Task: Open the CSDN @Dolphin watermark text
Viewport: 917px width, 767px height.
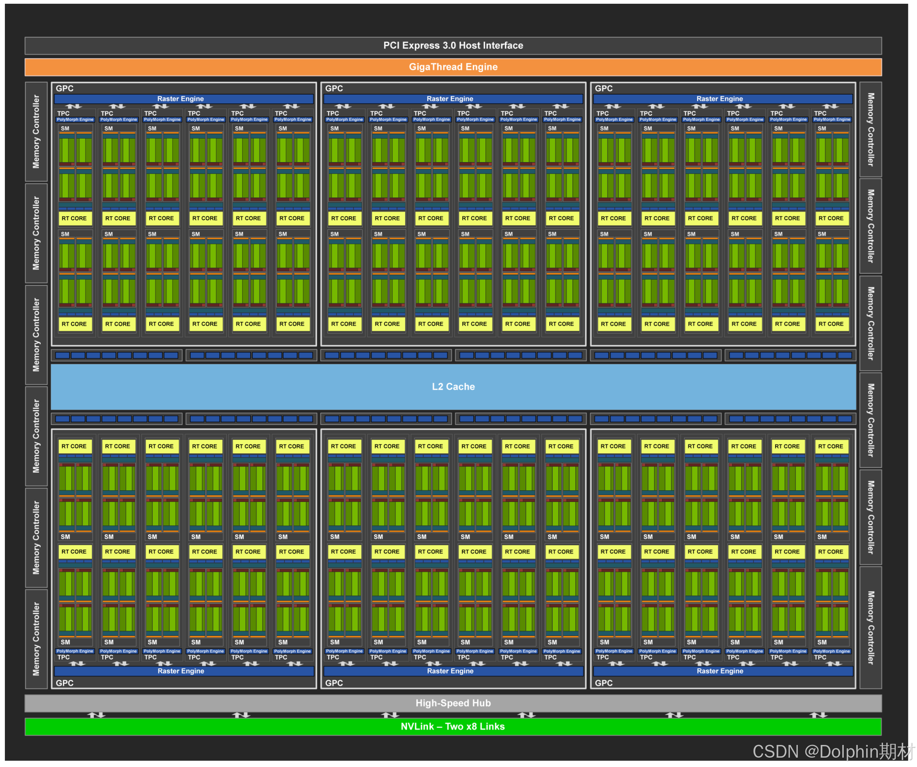Action: click(832, 751)
